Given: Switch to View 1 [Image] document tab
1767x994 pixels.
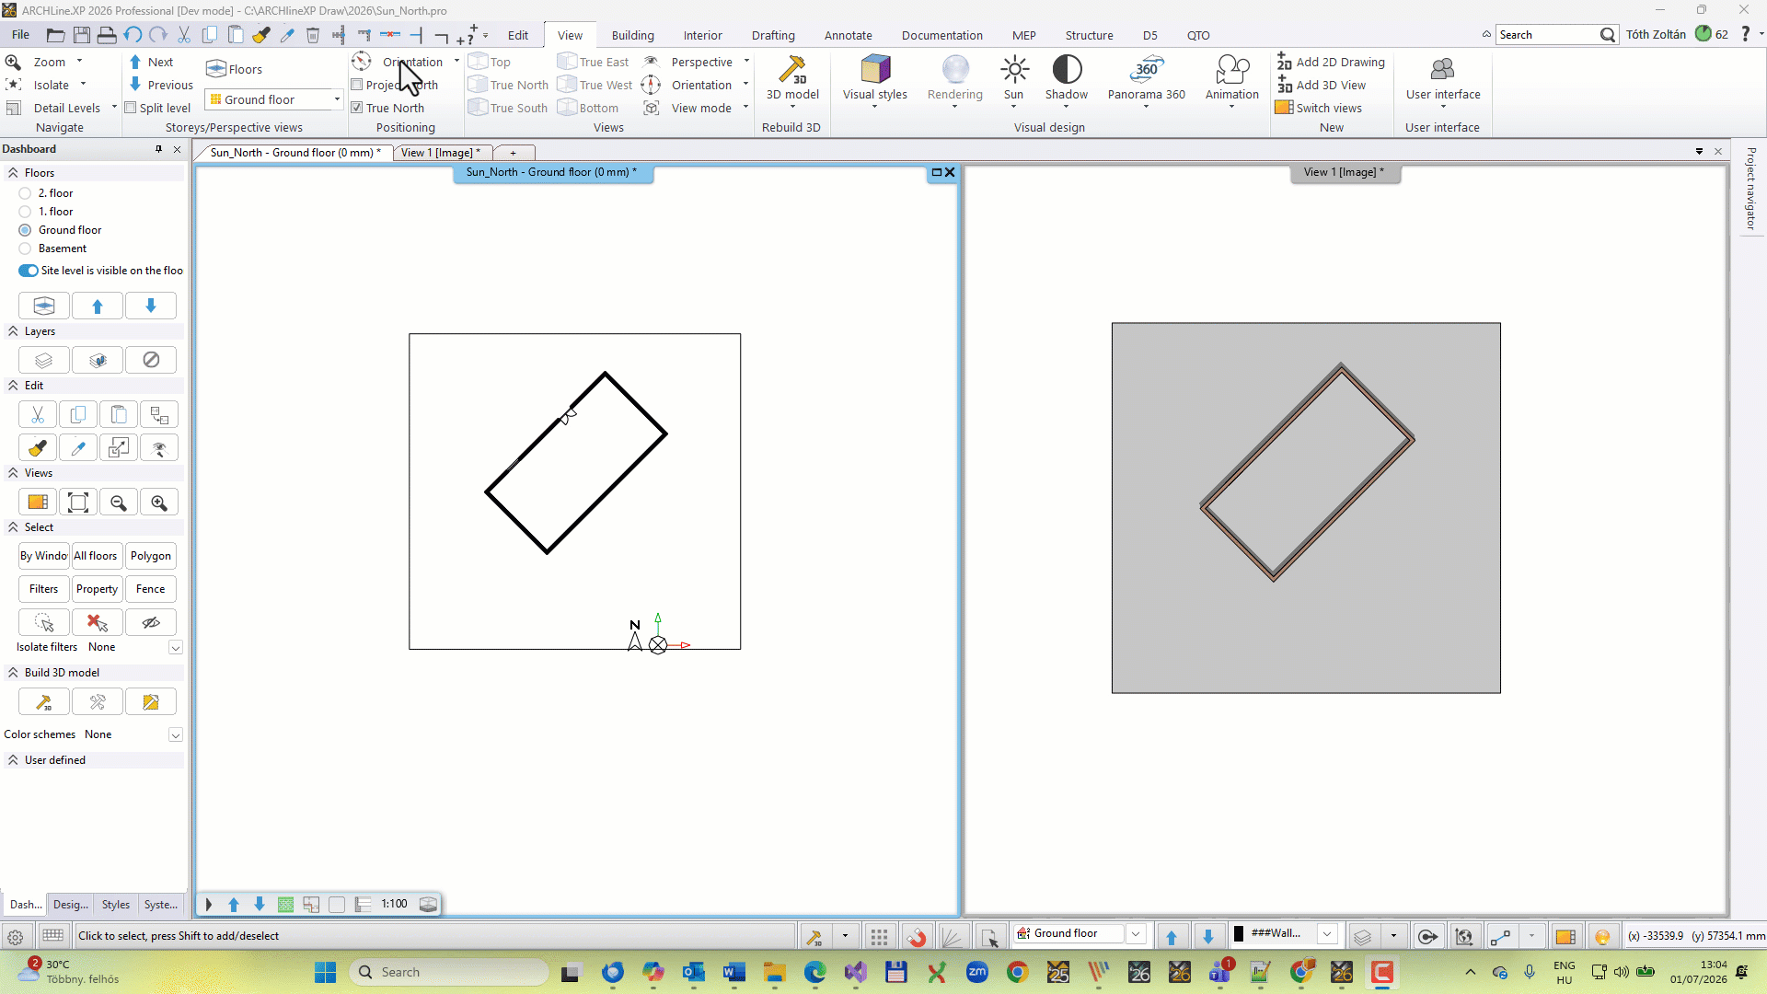Looking at the screenshot, I should pos(441,153).
